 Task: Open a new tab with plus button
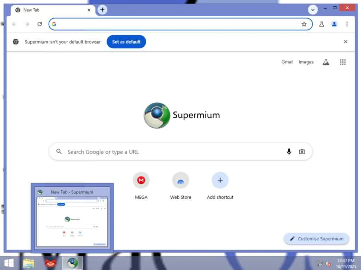(102, 10)
